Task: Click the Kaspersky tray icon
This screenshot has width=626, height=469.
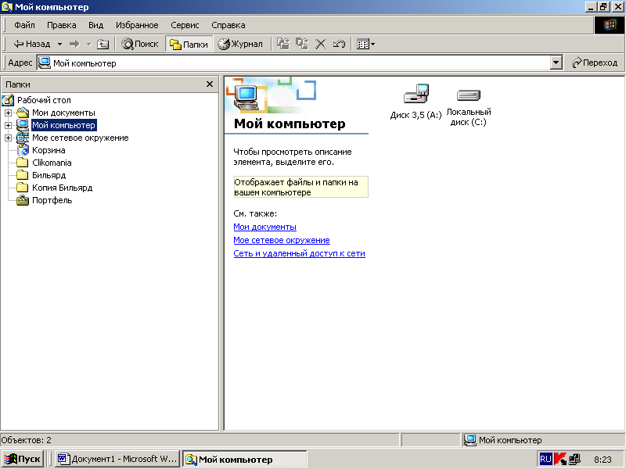Action: 560,459
